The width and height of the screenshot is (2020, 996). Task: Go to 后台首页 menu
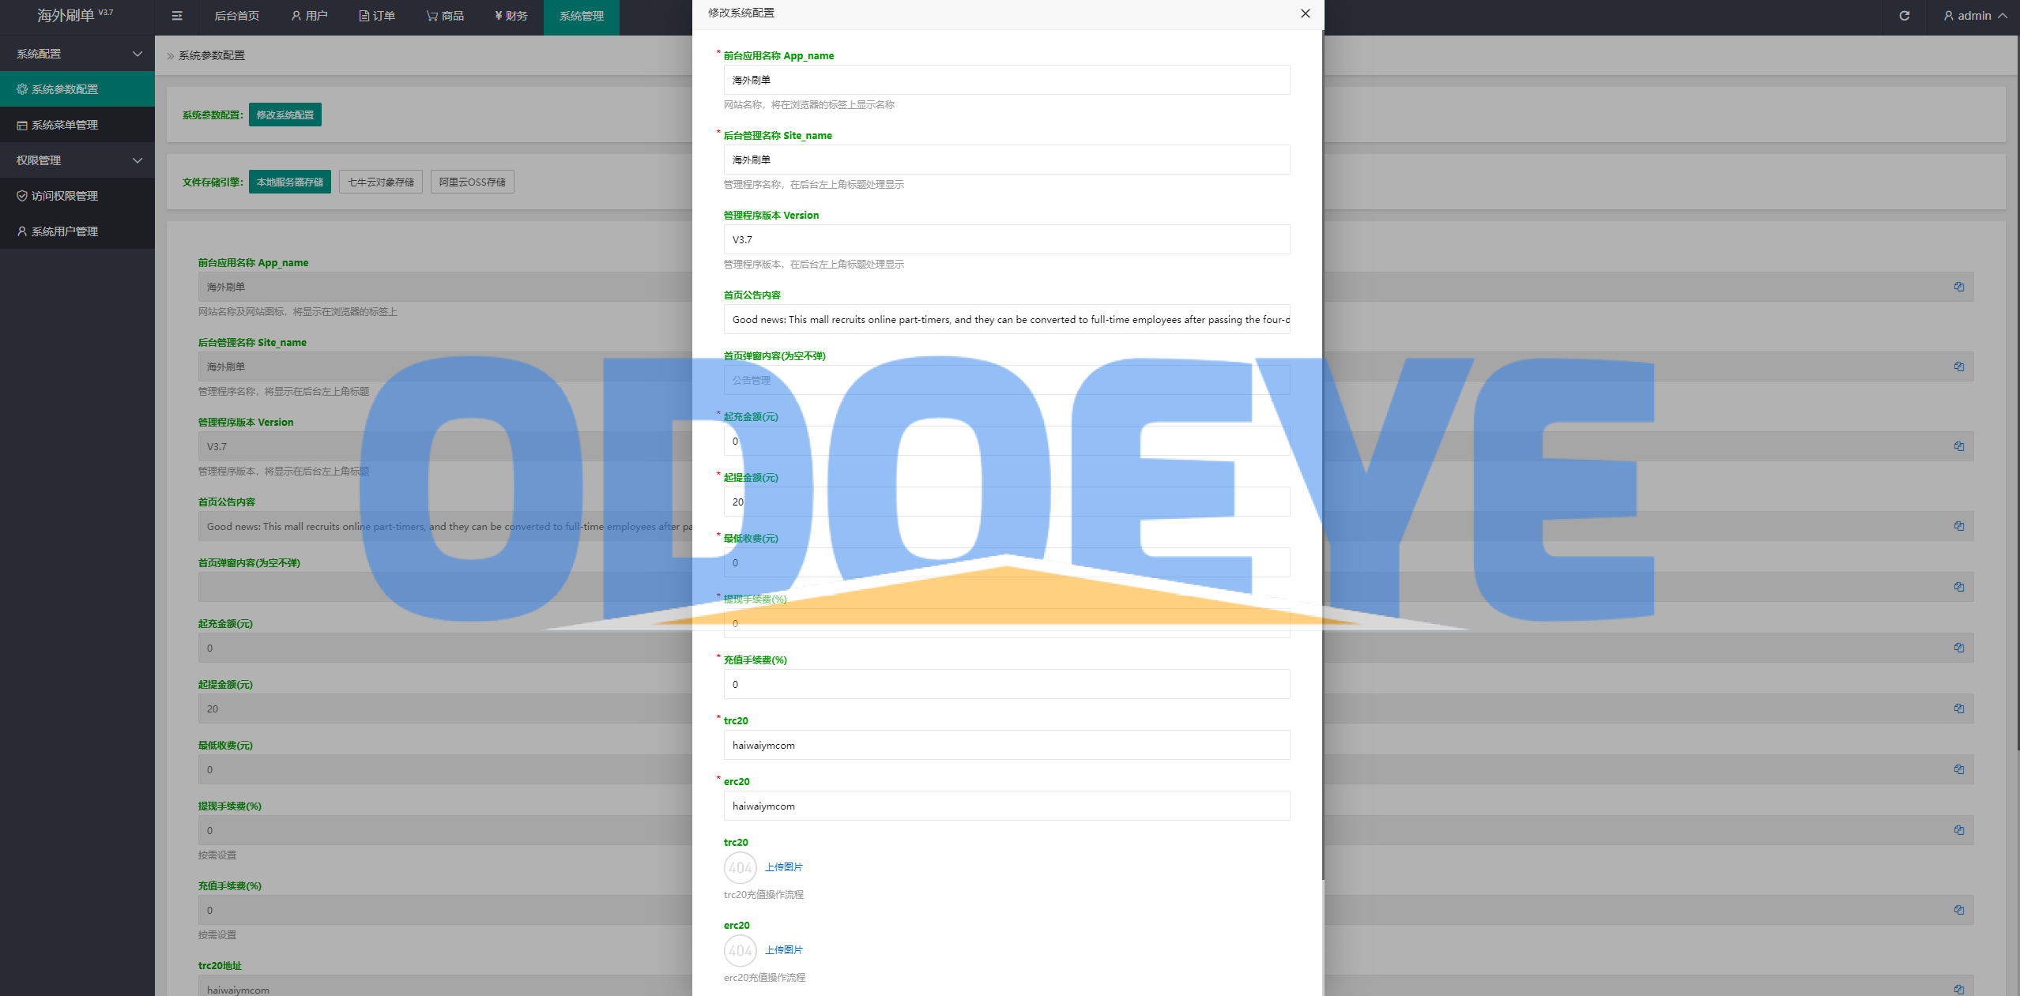[237, 16]
